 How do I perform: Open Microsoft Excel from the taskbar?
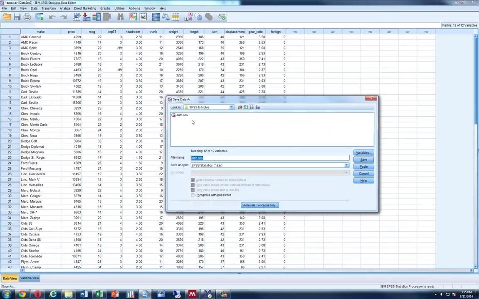(x=99, y=294)
